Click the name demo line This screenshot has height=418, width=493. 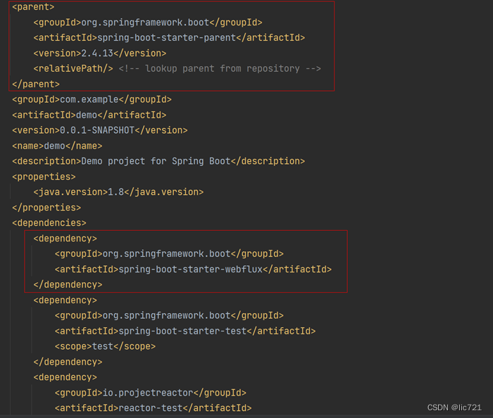pos(57,146)
